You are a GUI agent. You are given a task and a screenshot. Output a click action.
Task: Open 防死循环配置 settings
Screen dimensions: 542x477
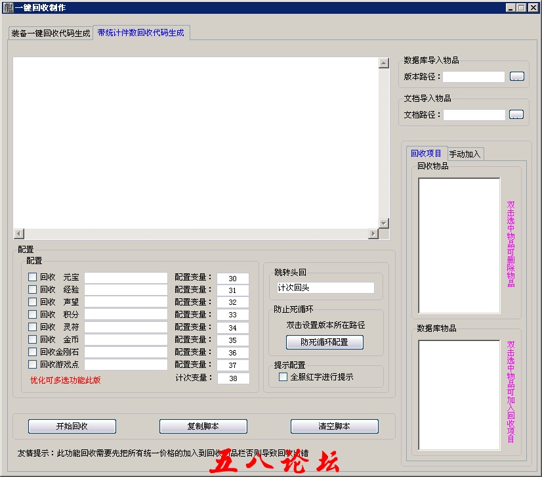pyautogui.click(x=324, y=342)
